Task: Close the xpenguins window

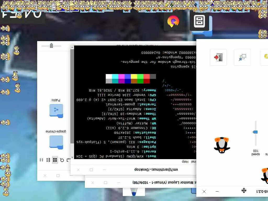Action: point(204,191)
